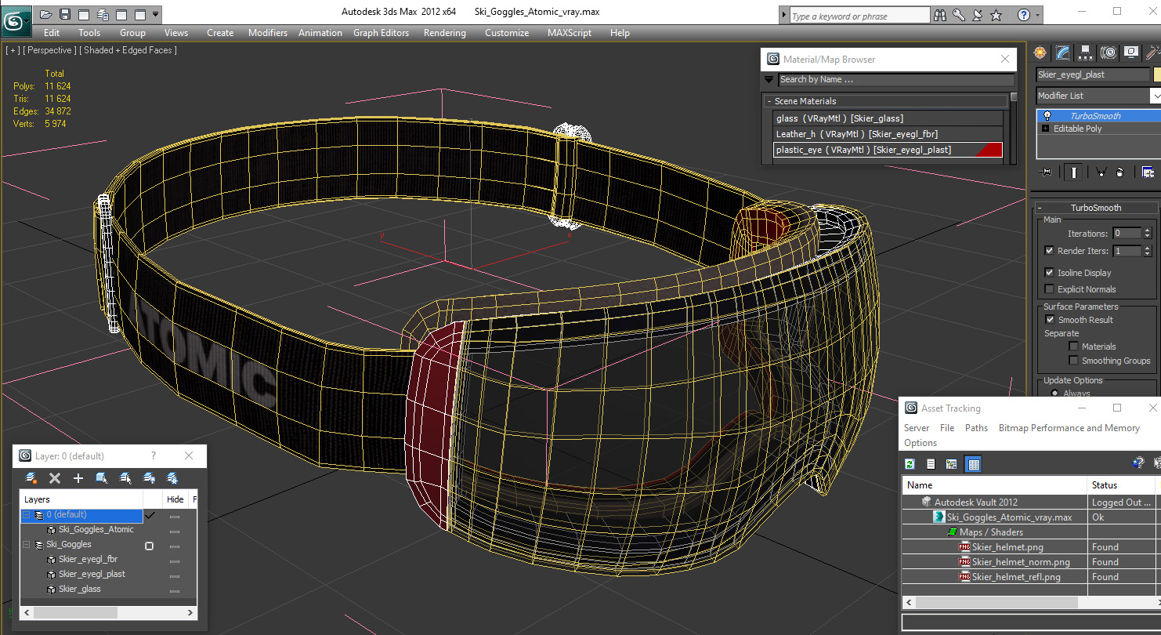Screen dimensions: 1161x635
Task: Collapse the Ski_Goggles layer tree
Action: [26, 545]
